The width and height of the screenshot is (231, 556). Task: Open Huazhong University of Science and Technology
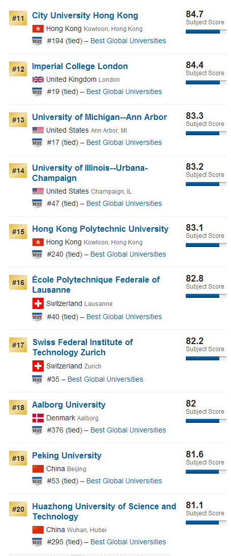tap(104, 512)
